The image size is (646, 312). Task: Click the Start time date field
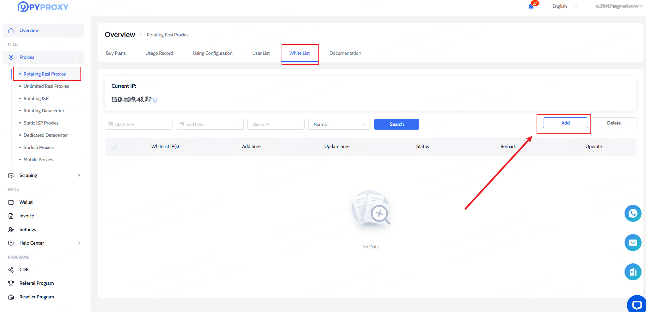click(138, 125)
